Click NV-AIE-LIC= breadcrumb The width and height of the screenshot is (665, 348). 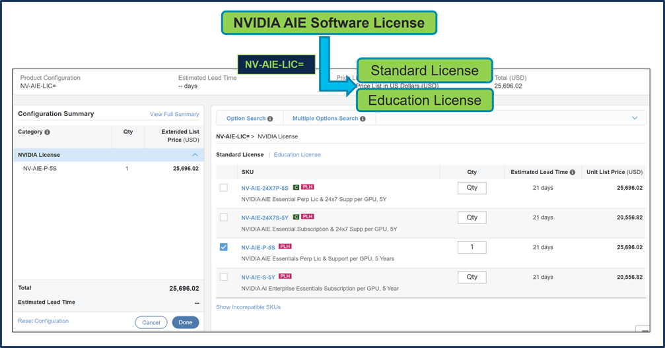(x=232, y=136)
